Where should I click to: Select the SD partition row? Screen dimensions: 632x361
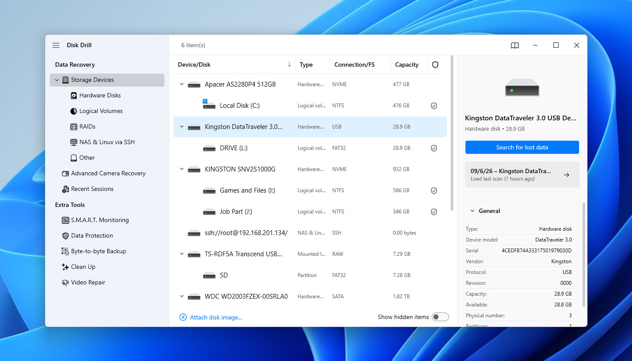310,275
